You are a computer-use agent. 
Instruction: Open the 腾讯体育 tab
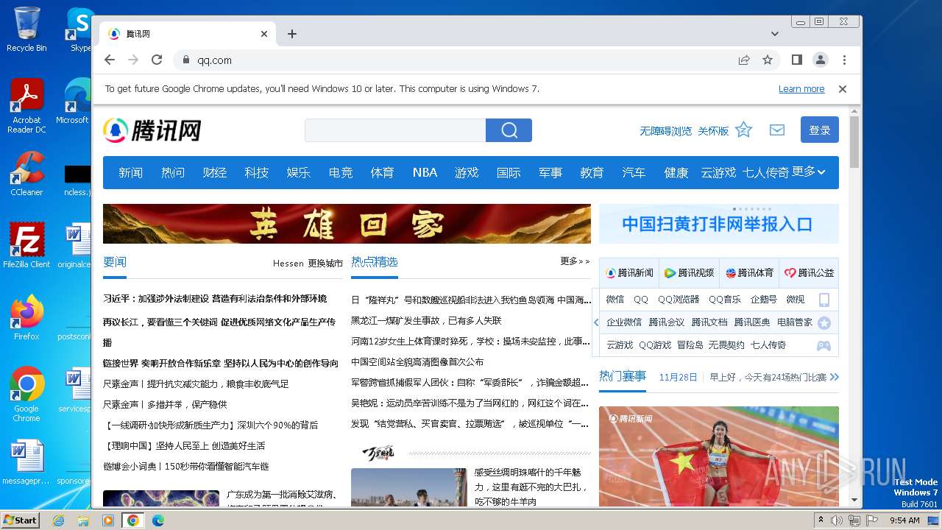coord(749,273)
